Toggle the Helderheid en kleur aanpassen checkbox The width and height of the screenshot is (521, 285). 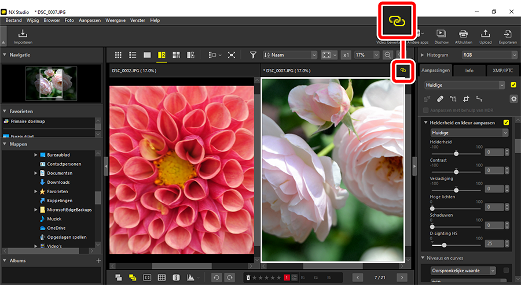click(507, 123)
